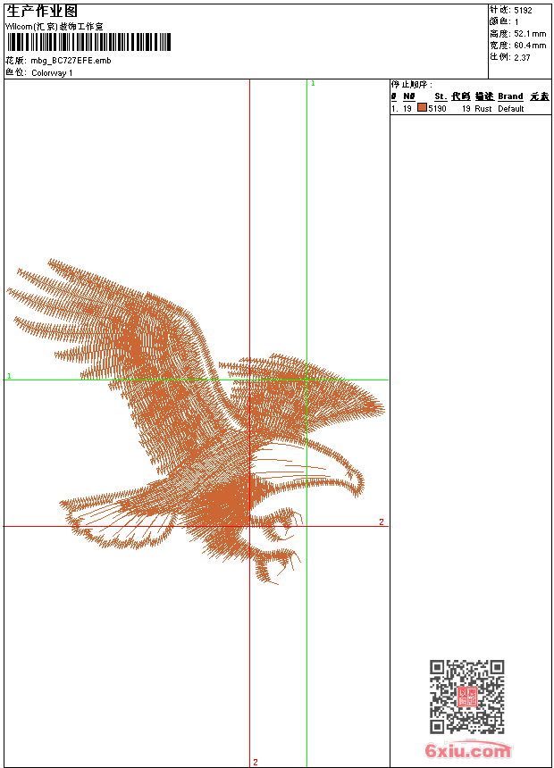Click the red 2 label below the vertical guide
Image resolution: width=554 pixels, height=768 pixels.
255,762
